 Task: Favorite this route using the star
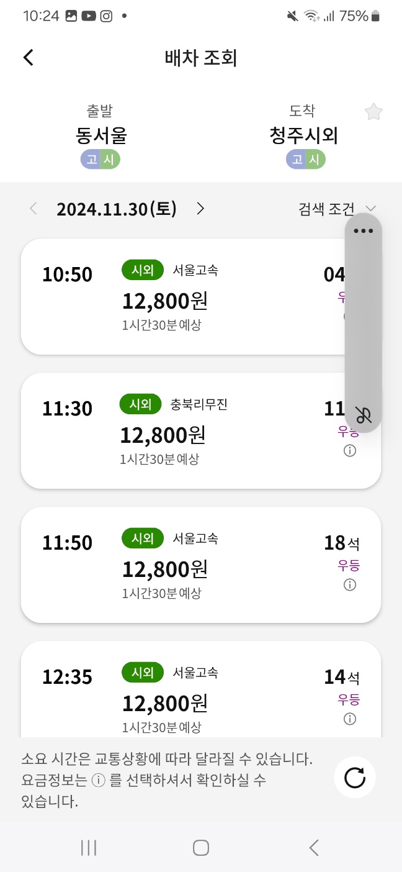373,111
